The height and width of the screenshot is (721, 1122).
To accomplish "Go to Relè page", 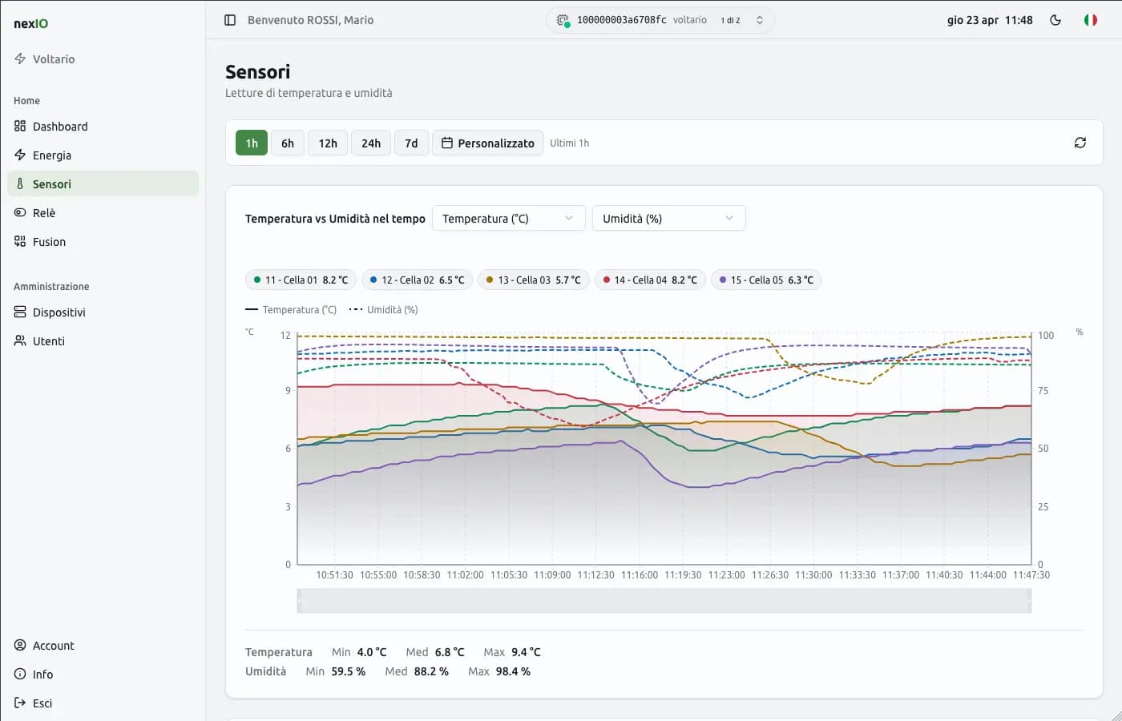I will tap(44, 213).
